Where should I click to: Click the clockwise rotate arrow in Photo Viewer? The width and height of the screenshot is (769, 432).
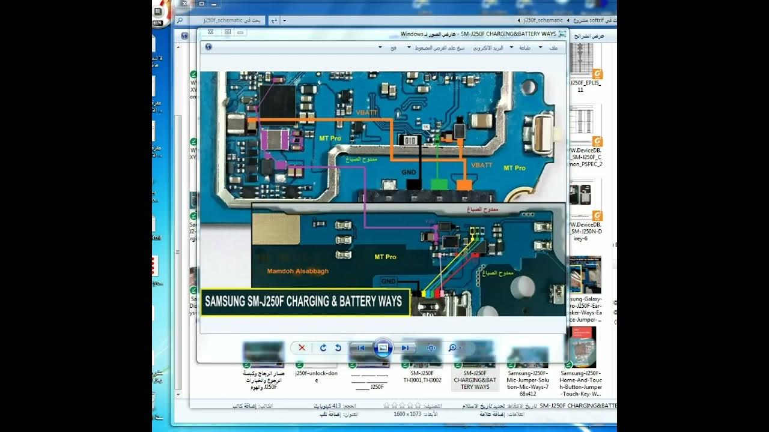pyautogui.click(x=323, y=347)
